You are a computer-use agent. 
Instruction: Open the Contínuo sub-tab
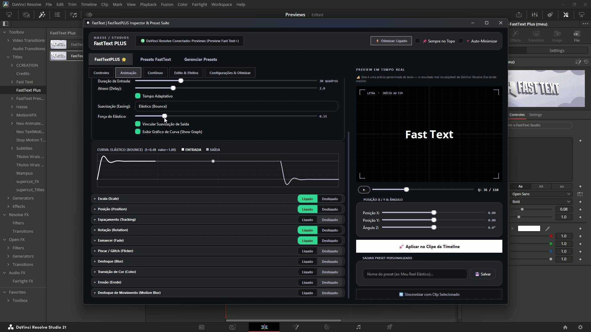(x=155, y=73)
